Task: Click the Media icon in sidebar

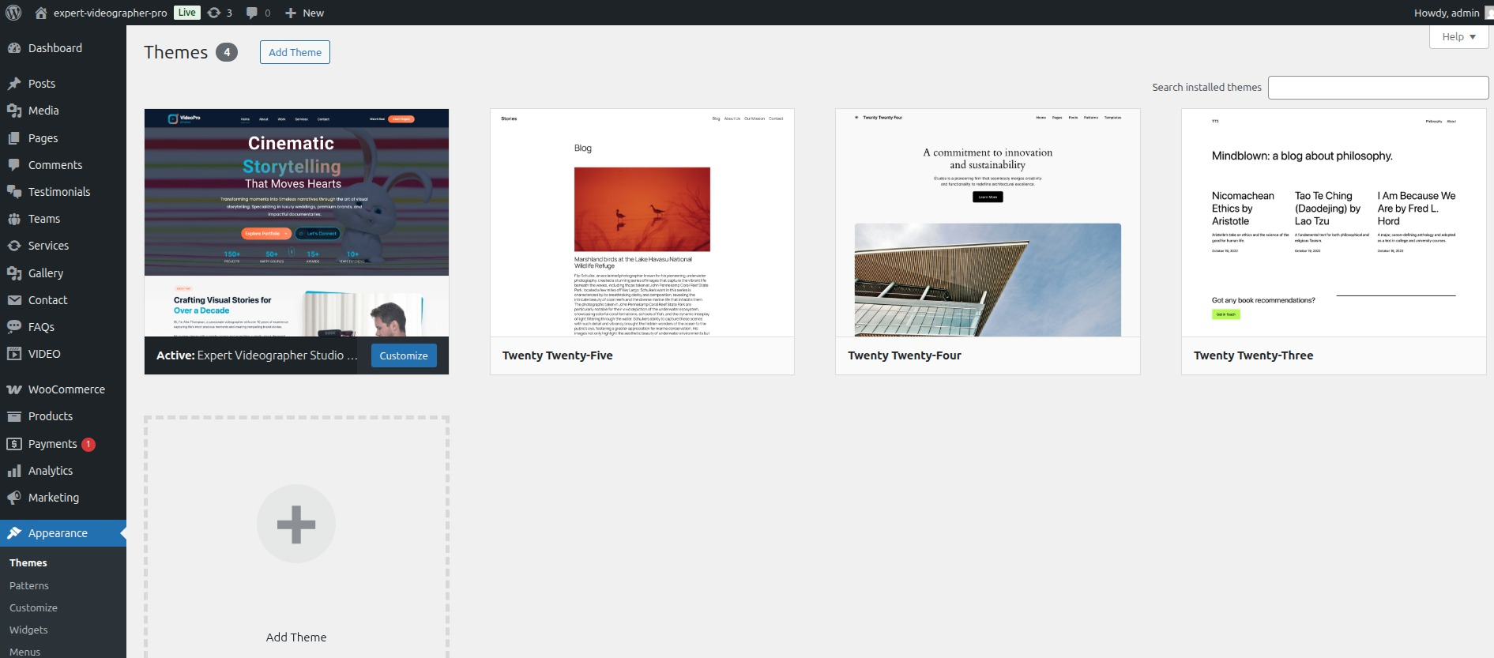Action: pos(14,111)
